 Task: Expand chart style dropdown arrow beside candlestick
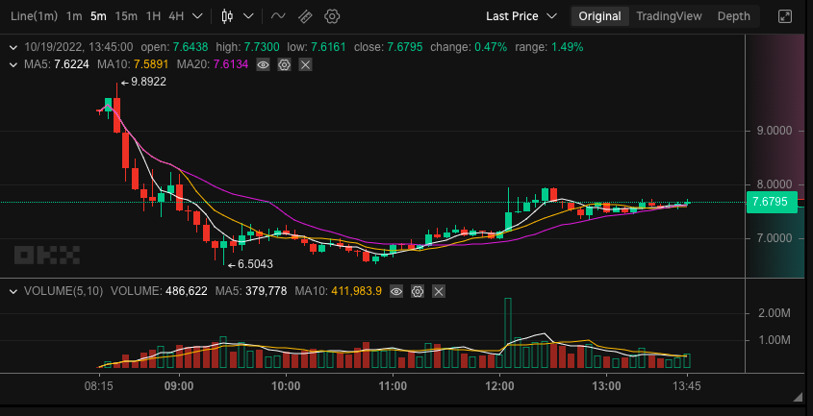coord(249,16)
